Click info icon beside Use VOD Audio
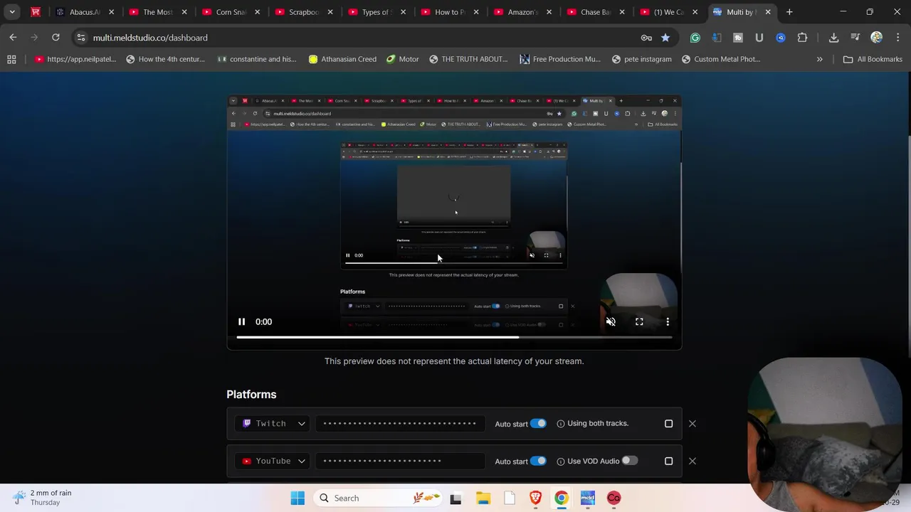This screenshot has height=512, width=911. (561, 462)
